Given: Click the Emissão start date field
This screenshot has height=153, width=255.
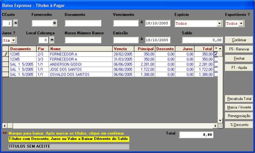Looking at the screenshot, I should coord(126,40).
